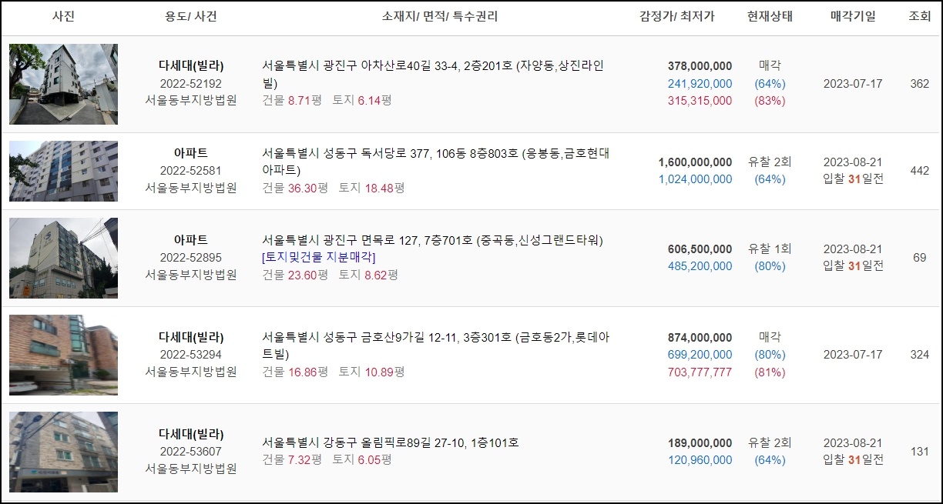Click appraisal price 606,500,000
This screenshot has height=504, width=943.
[x=700, y=249]
